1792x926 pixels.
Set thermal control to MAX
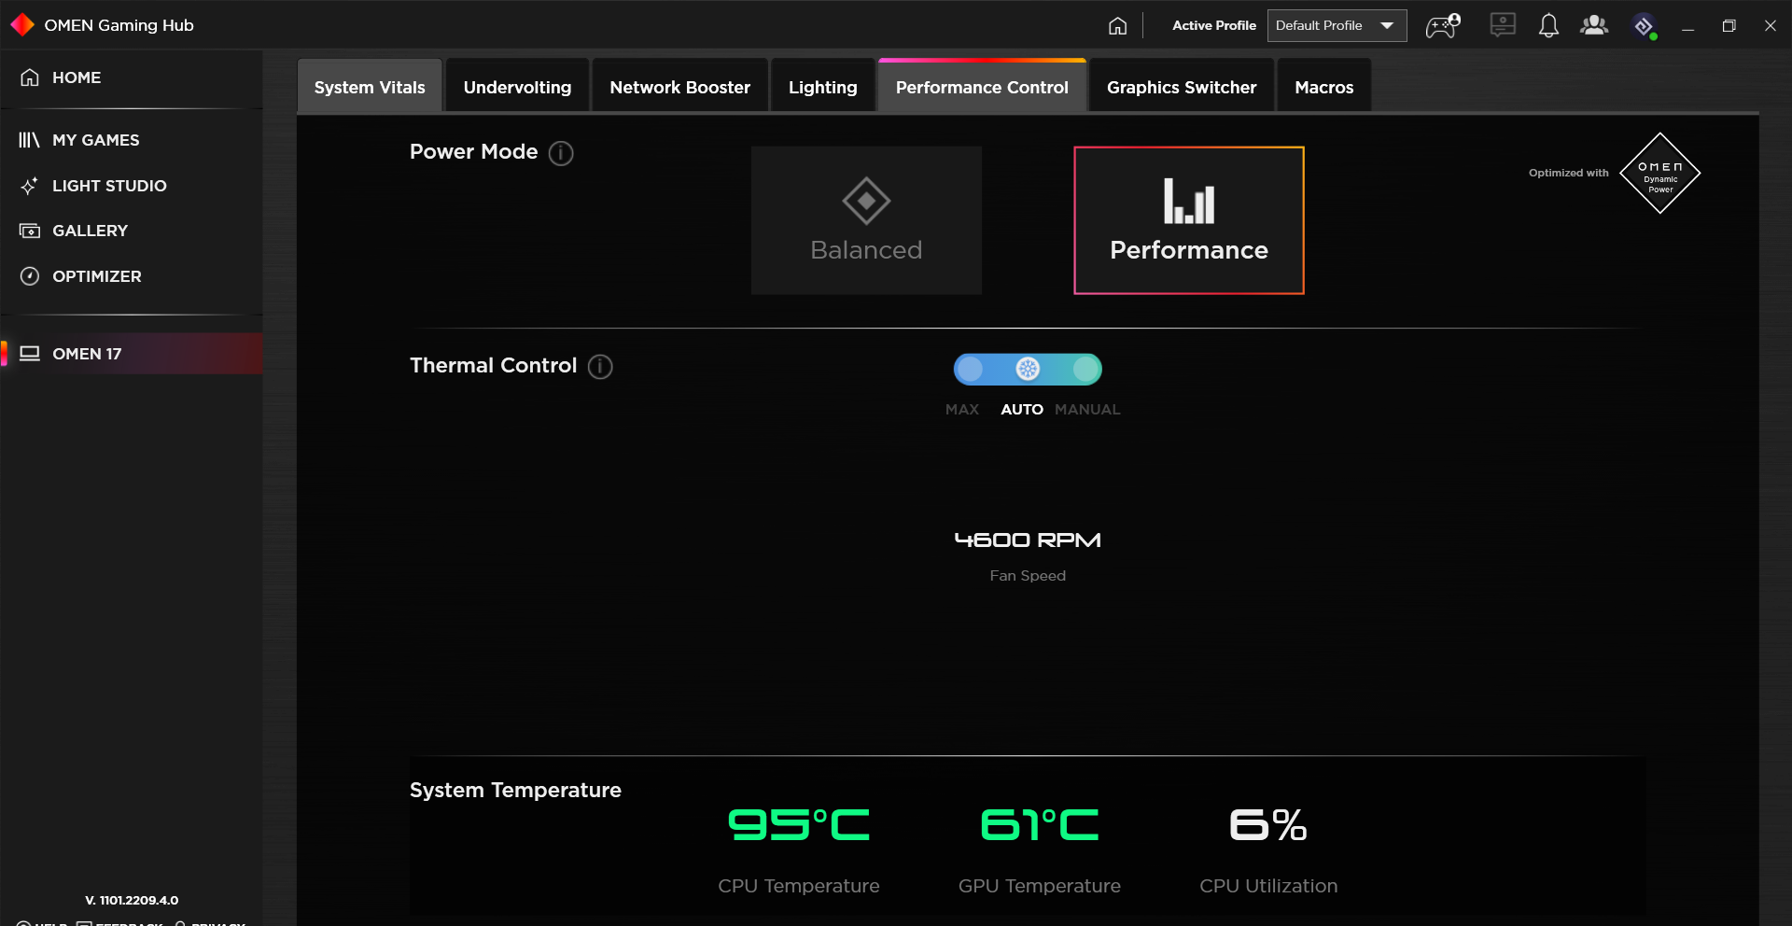[x=962, y=410]
